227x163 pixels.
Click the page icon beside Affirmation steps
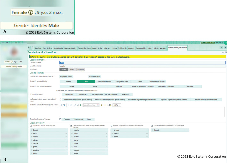point(61,100)
